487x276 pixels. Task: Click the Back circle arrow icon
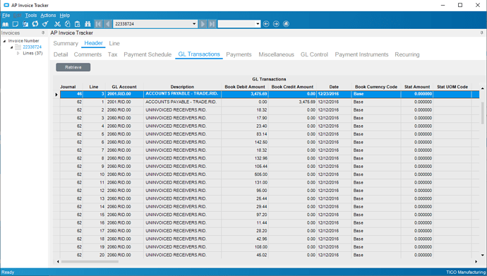coord(266,24)
